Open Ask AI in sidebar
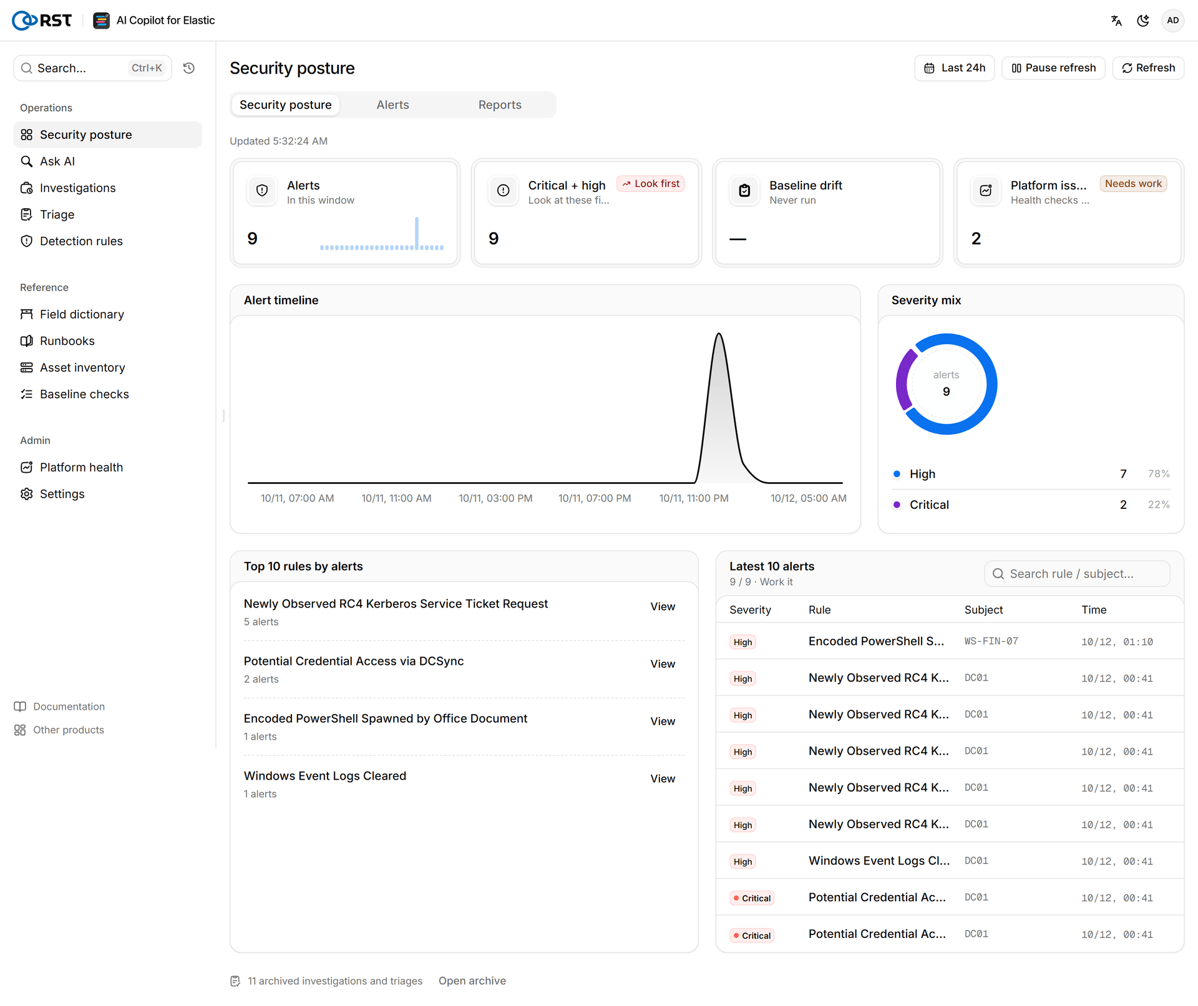 point(107,162)
